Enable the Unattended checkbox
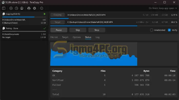This screenshot has height=100, width=179. [152, 30]
